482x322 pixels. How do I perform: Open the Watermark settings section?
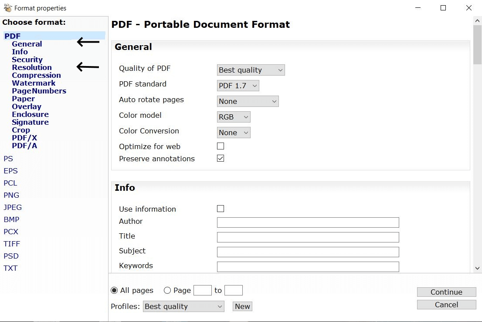tap(34, 83)
